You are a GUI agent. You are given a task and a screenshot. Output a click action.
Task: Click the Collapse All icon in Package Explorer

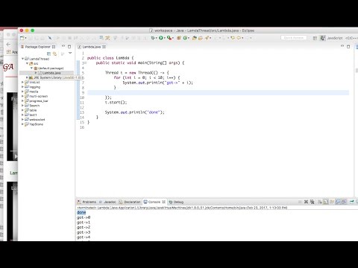[48, 54]
